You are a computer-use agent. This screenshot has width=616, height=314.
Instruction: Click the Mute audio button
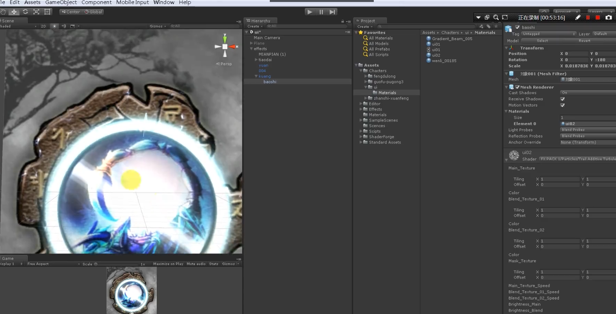pos(196,264)
